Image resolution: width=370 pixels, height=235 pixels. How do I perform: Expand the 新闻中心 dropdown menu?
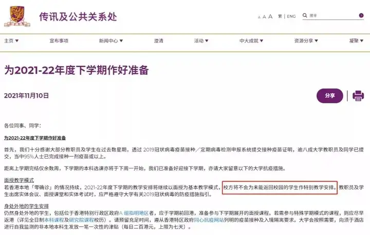[111, 40]
